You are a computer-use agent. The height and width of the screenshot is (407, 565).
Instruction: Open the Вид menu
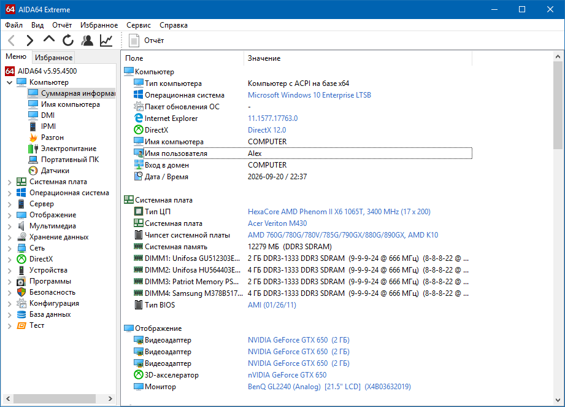tap(37, 25)
